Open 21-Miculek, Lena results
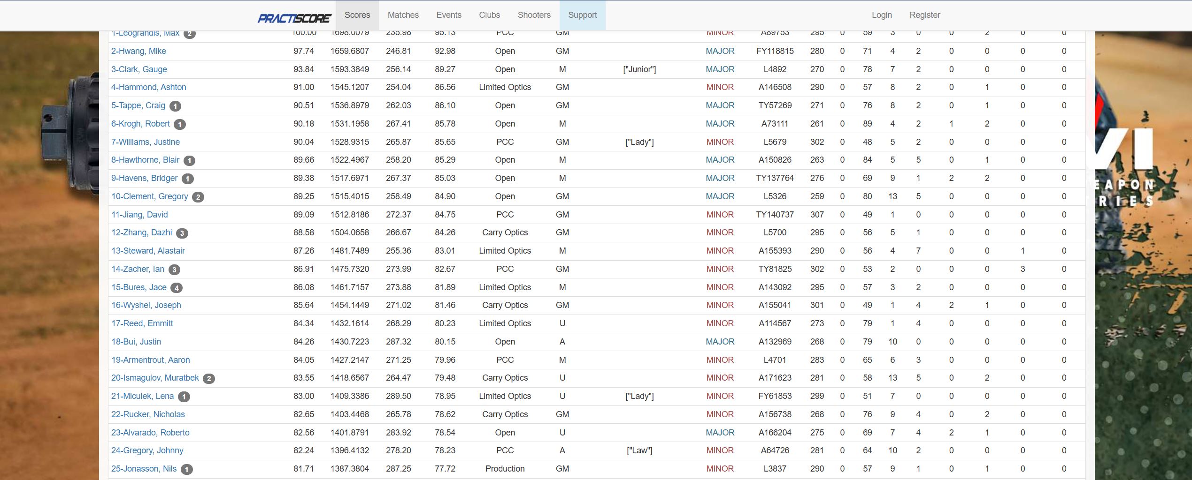This screenshot has width=1192, height=480. tap(142, 396)
